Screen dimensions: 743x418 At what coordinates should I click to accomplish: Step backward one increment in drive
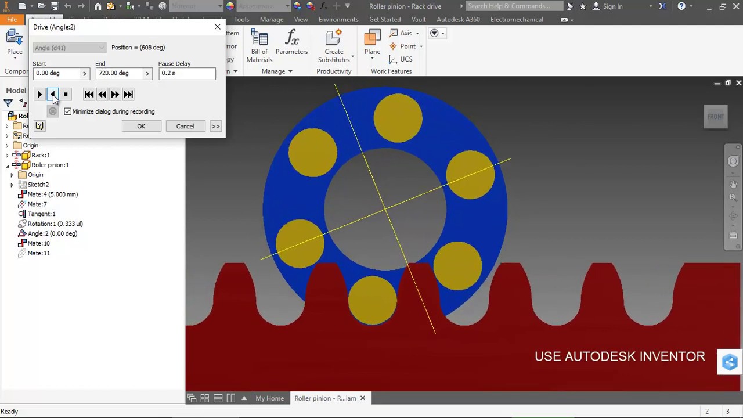pyautogui.click(x=102, y=94)
